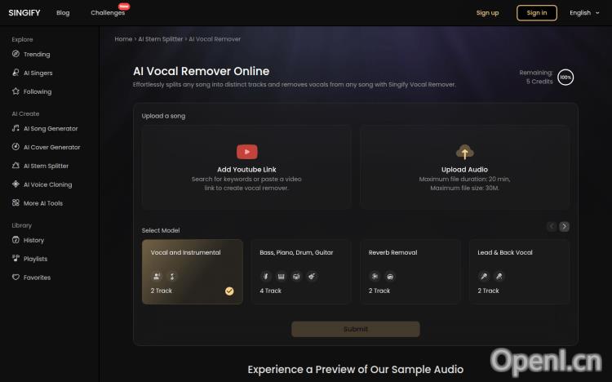Image resolution: width=612 pixels, height=382 pixels.
Task: Select the Reverb Removal model card
Action: click(x=410, y=272)
